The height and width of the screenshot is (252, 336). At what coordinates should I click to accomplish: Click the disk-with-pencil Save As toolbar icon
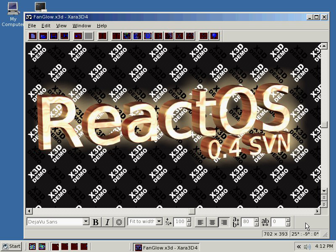(x=64, y=36)
